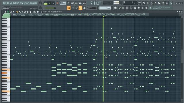Image resolution: width=184 pixels, height=103 pixels.
Task: Pause playback with the pause button
Action: pyautogui.click(x=49, y=3)
